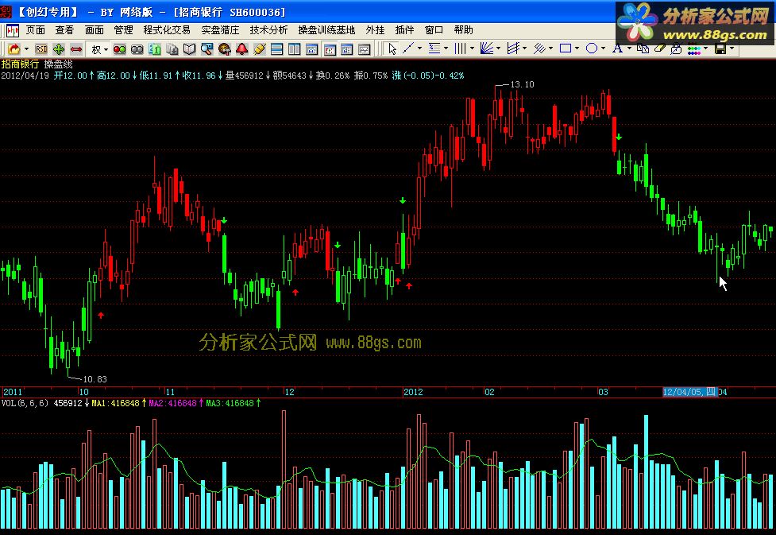
Task: Click the 招商银行 stock name label
Action: coord(20,64)
